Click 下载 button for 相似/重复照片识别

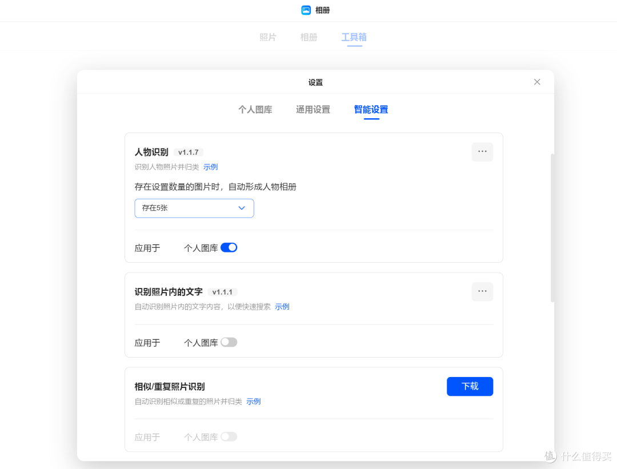coord(470,386)
